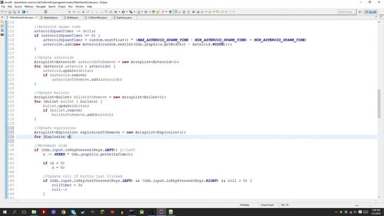The height and width of the screenshot is (216, 384).
Task: Maximize the editor area button
Action: click(x=380, y=17)
